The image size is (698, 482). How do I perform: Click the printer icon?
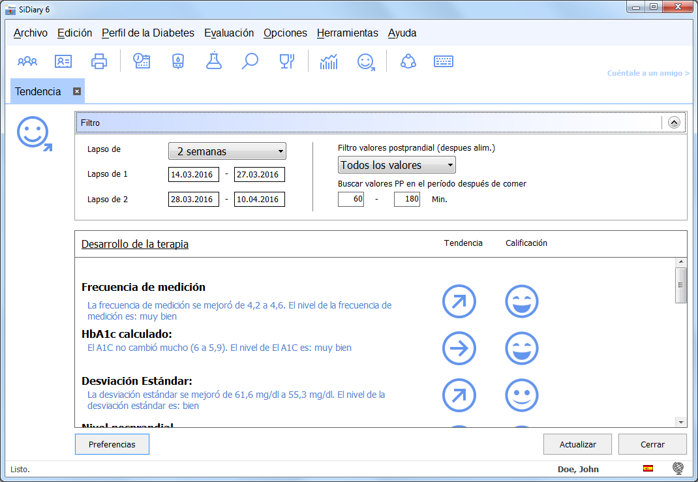(x=99, y=62)
